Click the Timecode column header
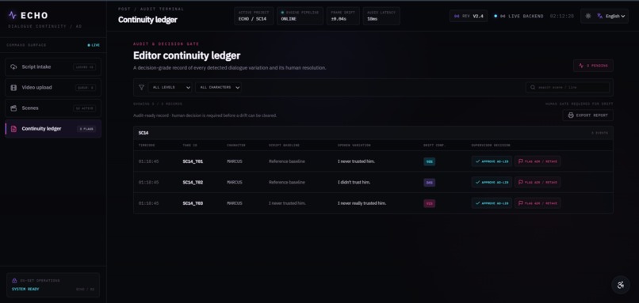Screen dimensions: 639x303 point(147,146)
